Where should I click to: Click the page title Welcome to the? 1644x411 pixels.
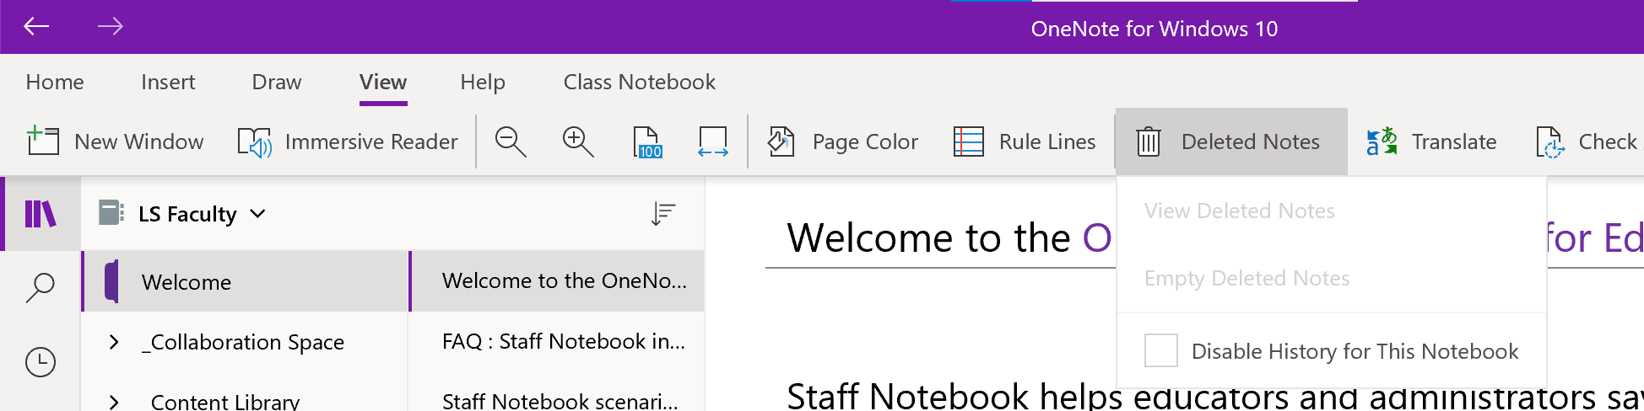tap(928, 238)
